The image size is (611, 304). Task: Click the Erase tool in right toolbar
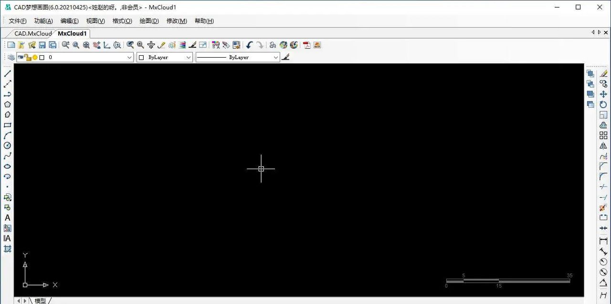[603, 73]
